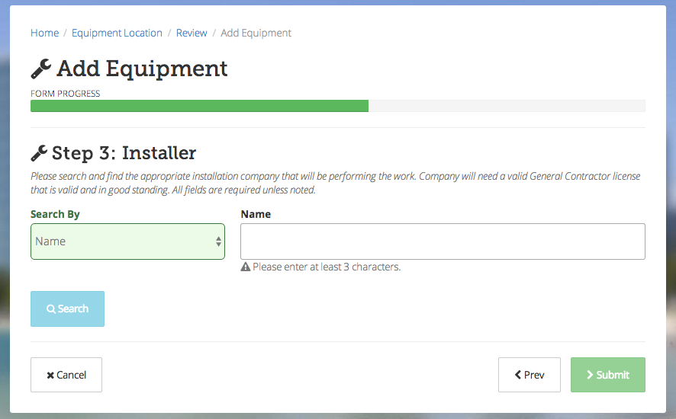Navigate to Equipment Location breadcrumb

pyautogui.click(x=117, y=34)
